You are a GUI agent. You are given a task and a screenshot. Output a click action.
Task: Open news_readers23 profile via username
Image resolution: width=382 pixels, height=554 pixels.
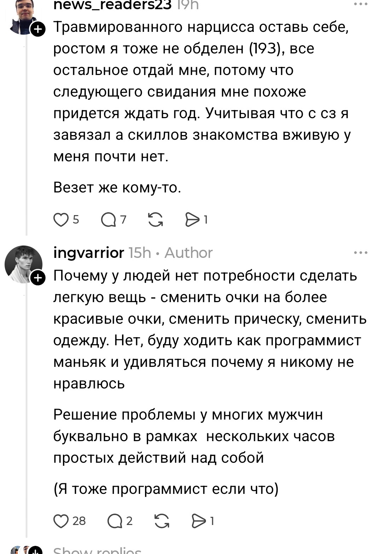[112, 5]
